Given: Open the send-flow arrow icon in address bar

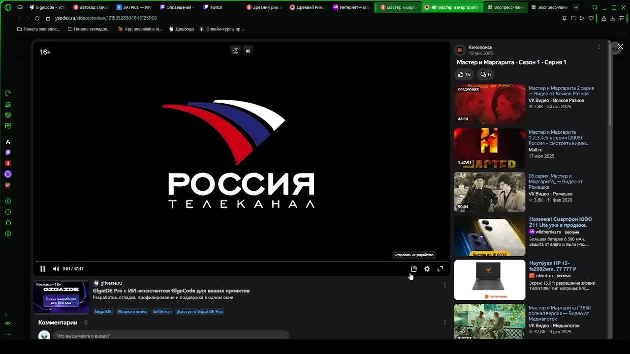Looking at the screenshot, I should [582, 18].
